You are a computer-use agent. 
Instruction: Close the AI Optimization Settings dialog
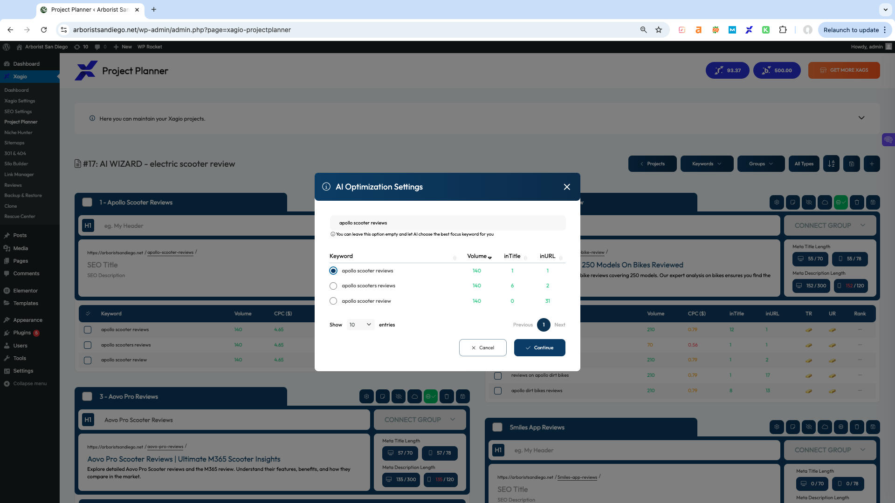[x=567, y=187]
